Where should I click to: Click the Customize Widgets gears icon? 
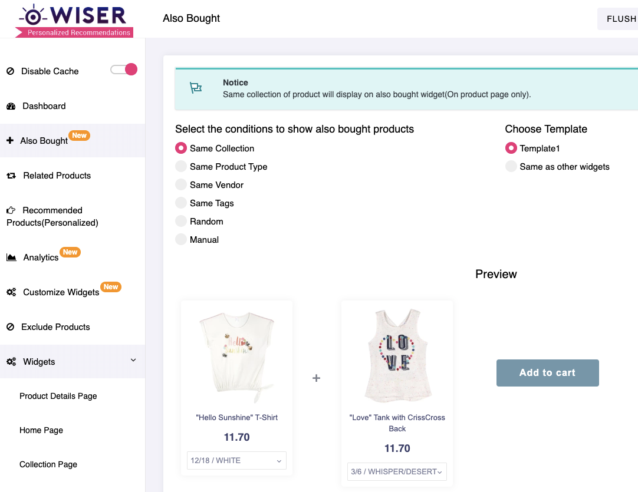(11, 292)
